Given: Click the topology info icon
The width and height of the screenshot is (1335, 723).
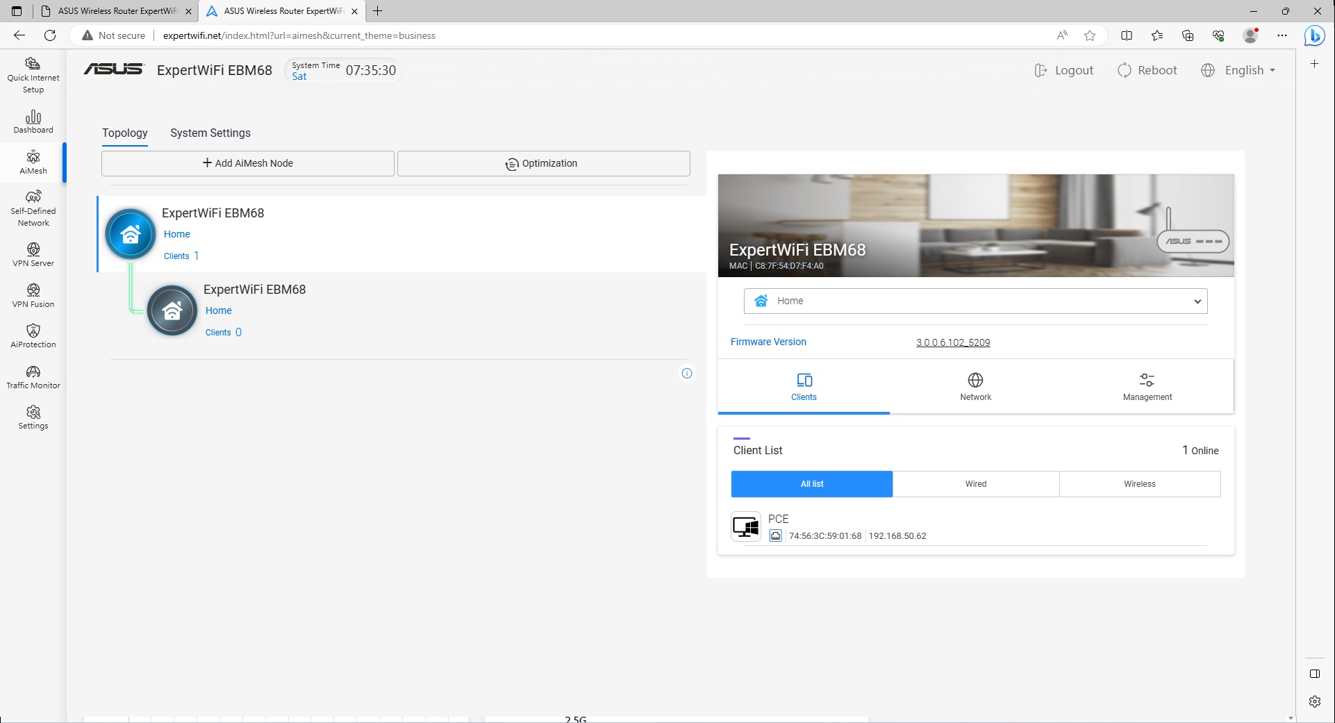Looking at the screenshot, I should (687, 374).
